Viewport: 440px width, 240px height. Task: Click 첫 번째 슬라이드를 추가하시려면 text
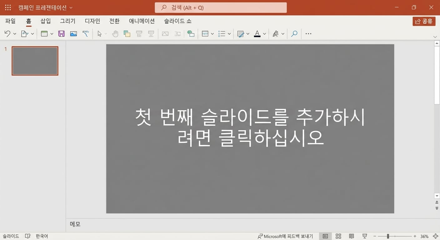pos(250,127)
